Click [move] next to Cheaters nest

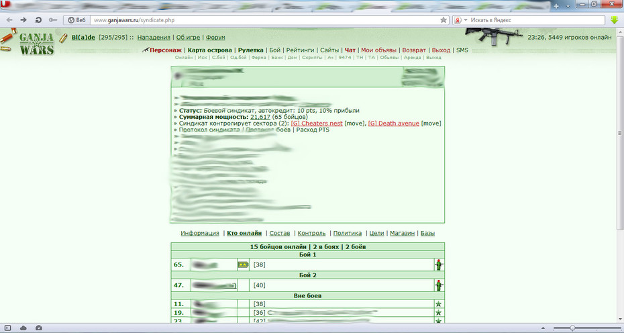(354, 124)
